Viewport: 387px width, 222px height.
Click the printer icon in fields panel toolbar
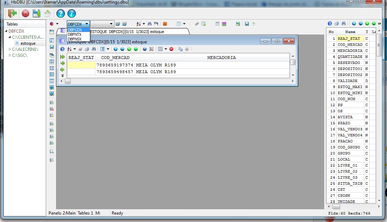[x=336, y=23]
